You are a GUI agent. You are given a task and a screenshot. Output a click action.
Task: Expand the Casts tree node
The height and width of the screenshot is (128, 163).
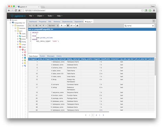tap(18, 33)
